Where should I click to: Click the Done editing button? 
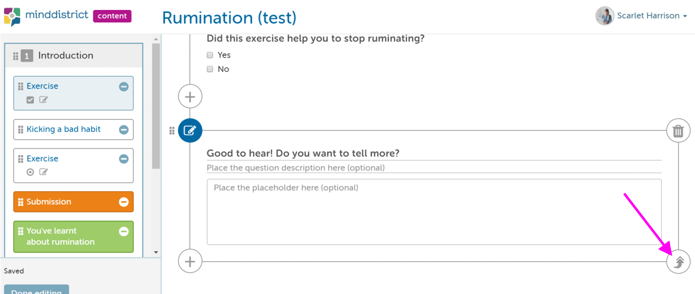[36, 290]
